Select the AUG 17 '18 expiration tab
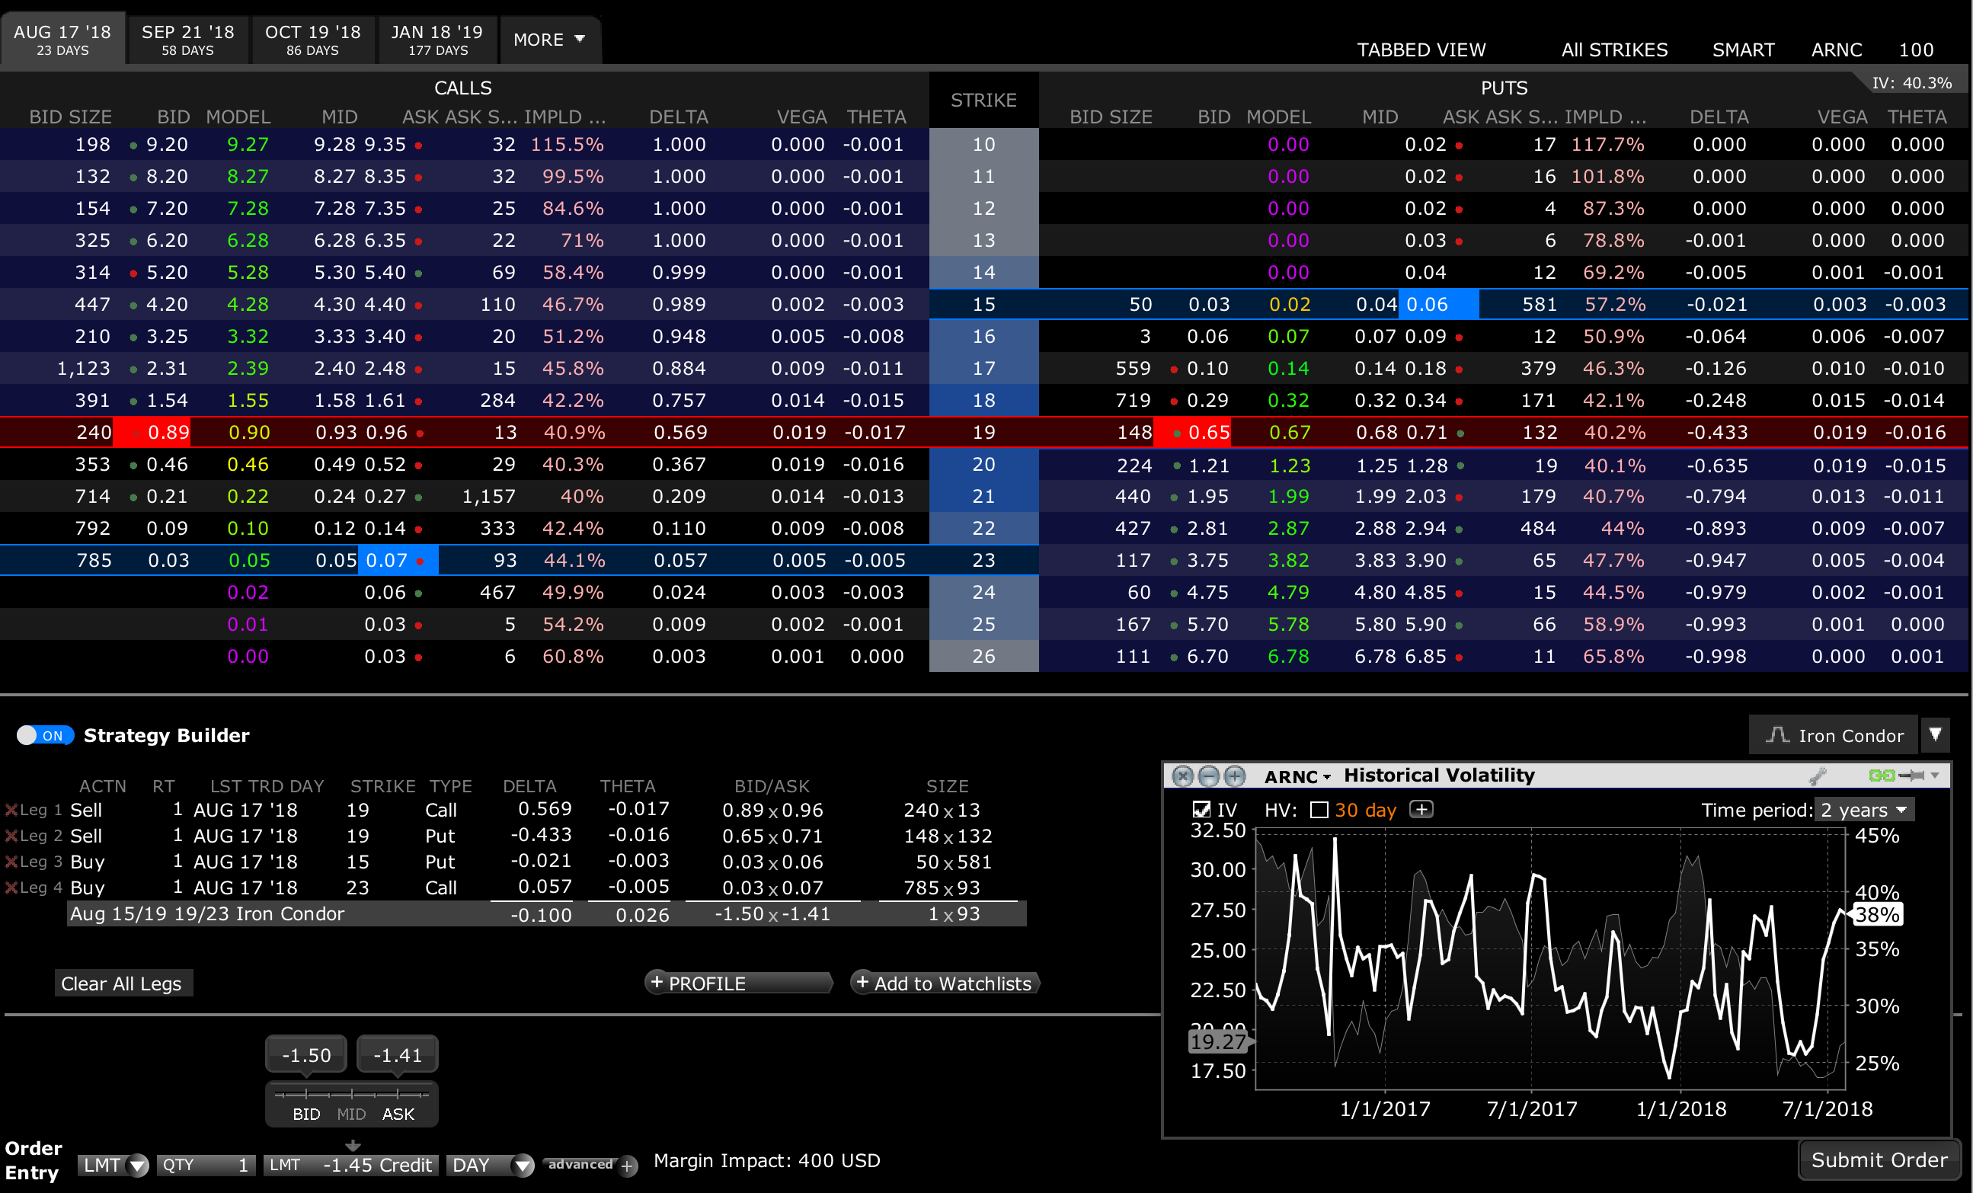 pyautogui.click(x=62, y=39)
